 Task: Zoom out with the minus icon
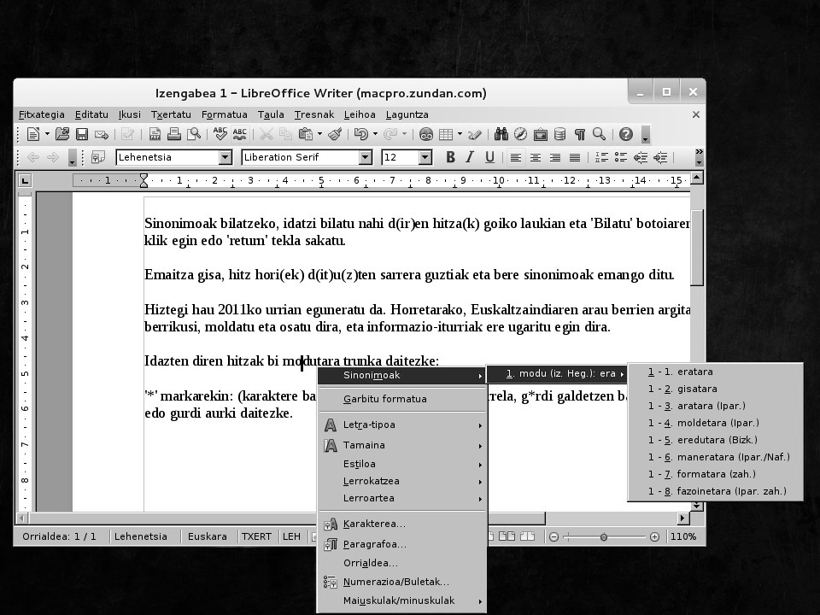[x=553, y=536]
